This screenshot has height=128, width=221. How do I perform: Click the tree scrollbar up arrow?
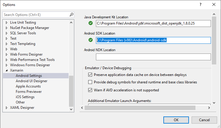click(x=71, y=22)
